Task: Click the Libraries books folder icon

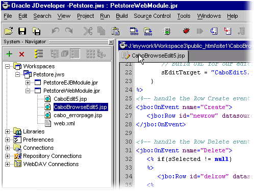Action: (x=17, y=131)
